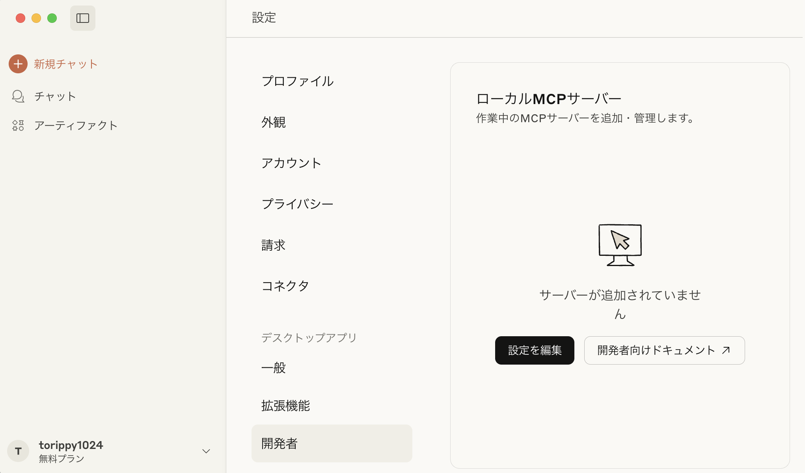Image resolution: width=805 pixels, height=473 pixels.
Task: Select 一般 under デスクトップアプリ
Action: (x=273, y=368)
